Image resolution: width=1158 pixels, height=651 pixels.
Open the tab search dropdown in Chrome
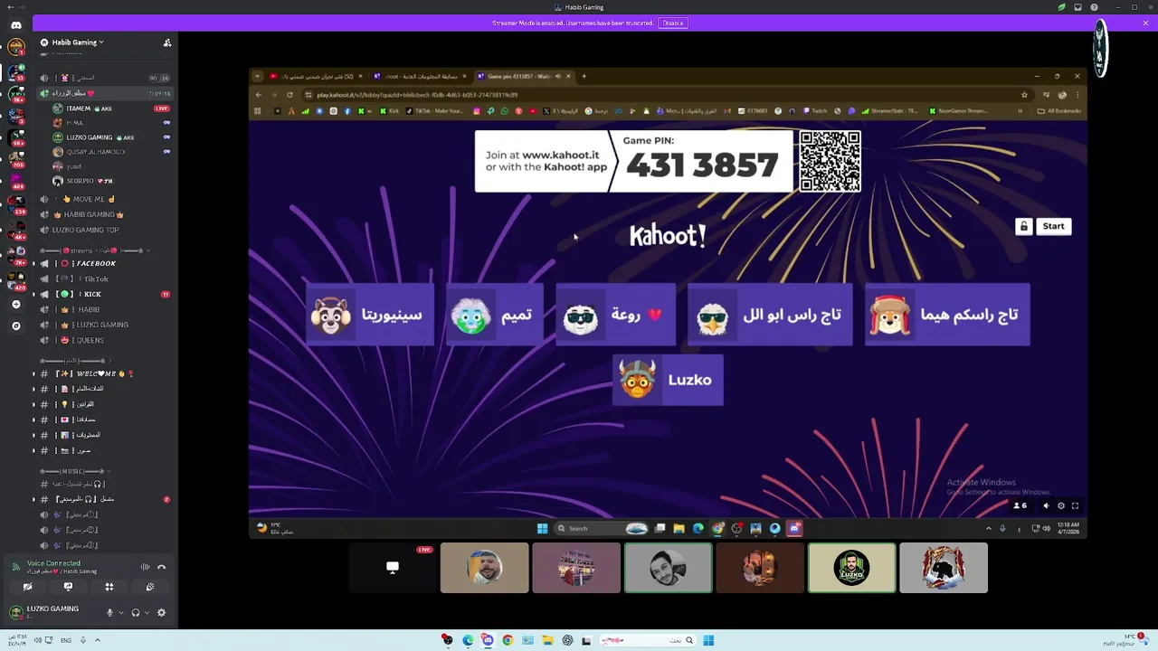pyautogui.click(x=257, y=76)
